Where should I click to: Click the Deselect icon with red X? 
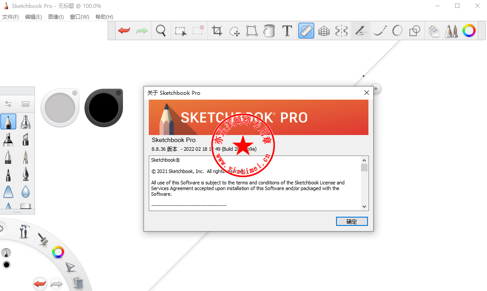point(198,30)
